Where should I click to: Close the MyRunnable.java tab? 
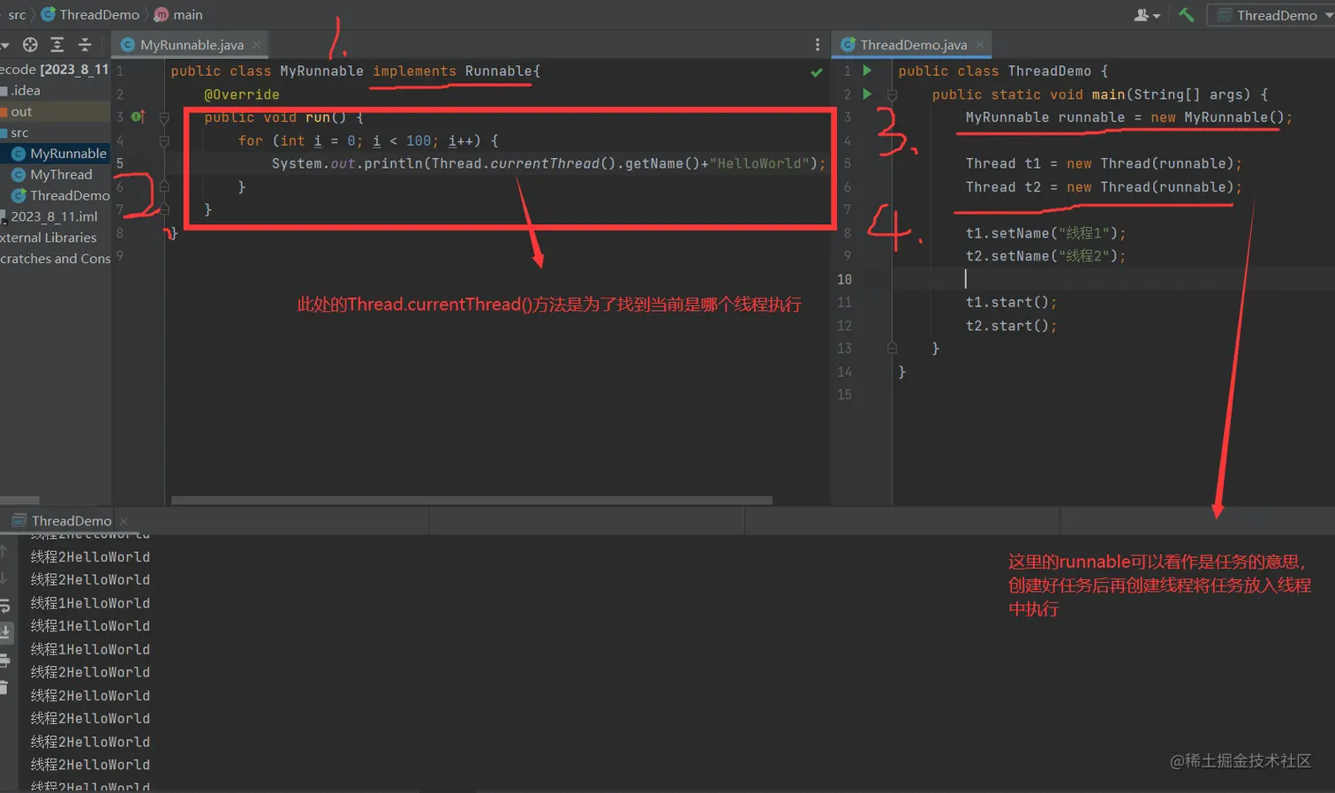tap(256, 44)
